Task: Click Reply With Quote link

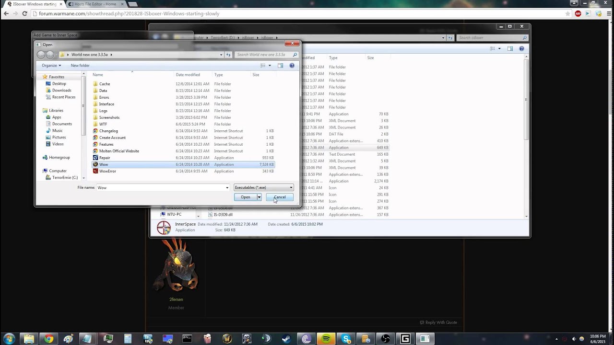Action: tap(438, 322)
